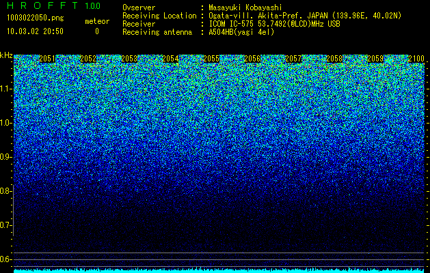The image size is (430, 273).
Task: Click the HROFFT 1.0.0 title text
Action: (54, 5)
